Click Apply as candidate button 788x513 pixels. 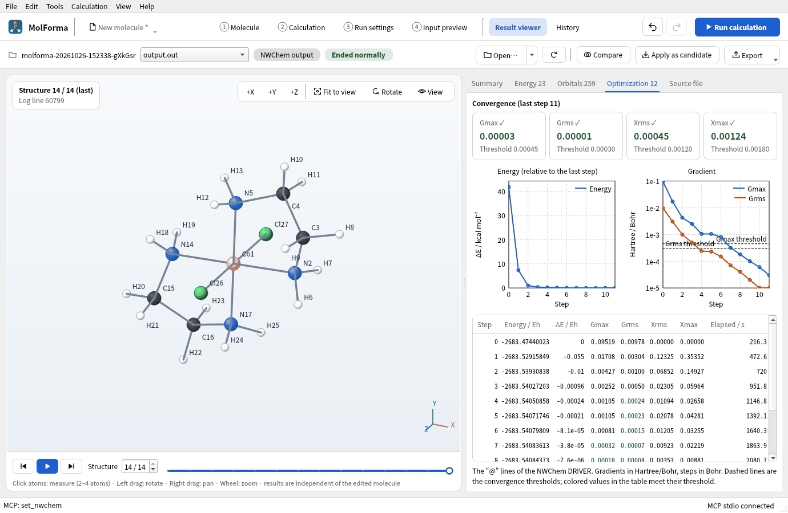coord(677,55)
